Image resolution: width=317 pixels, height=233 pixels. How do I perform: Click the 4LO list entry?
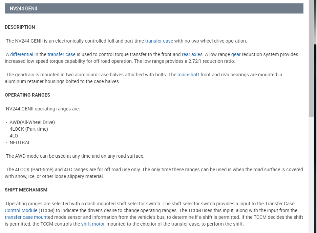[14, 136]
